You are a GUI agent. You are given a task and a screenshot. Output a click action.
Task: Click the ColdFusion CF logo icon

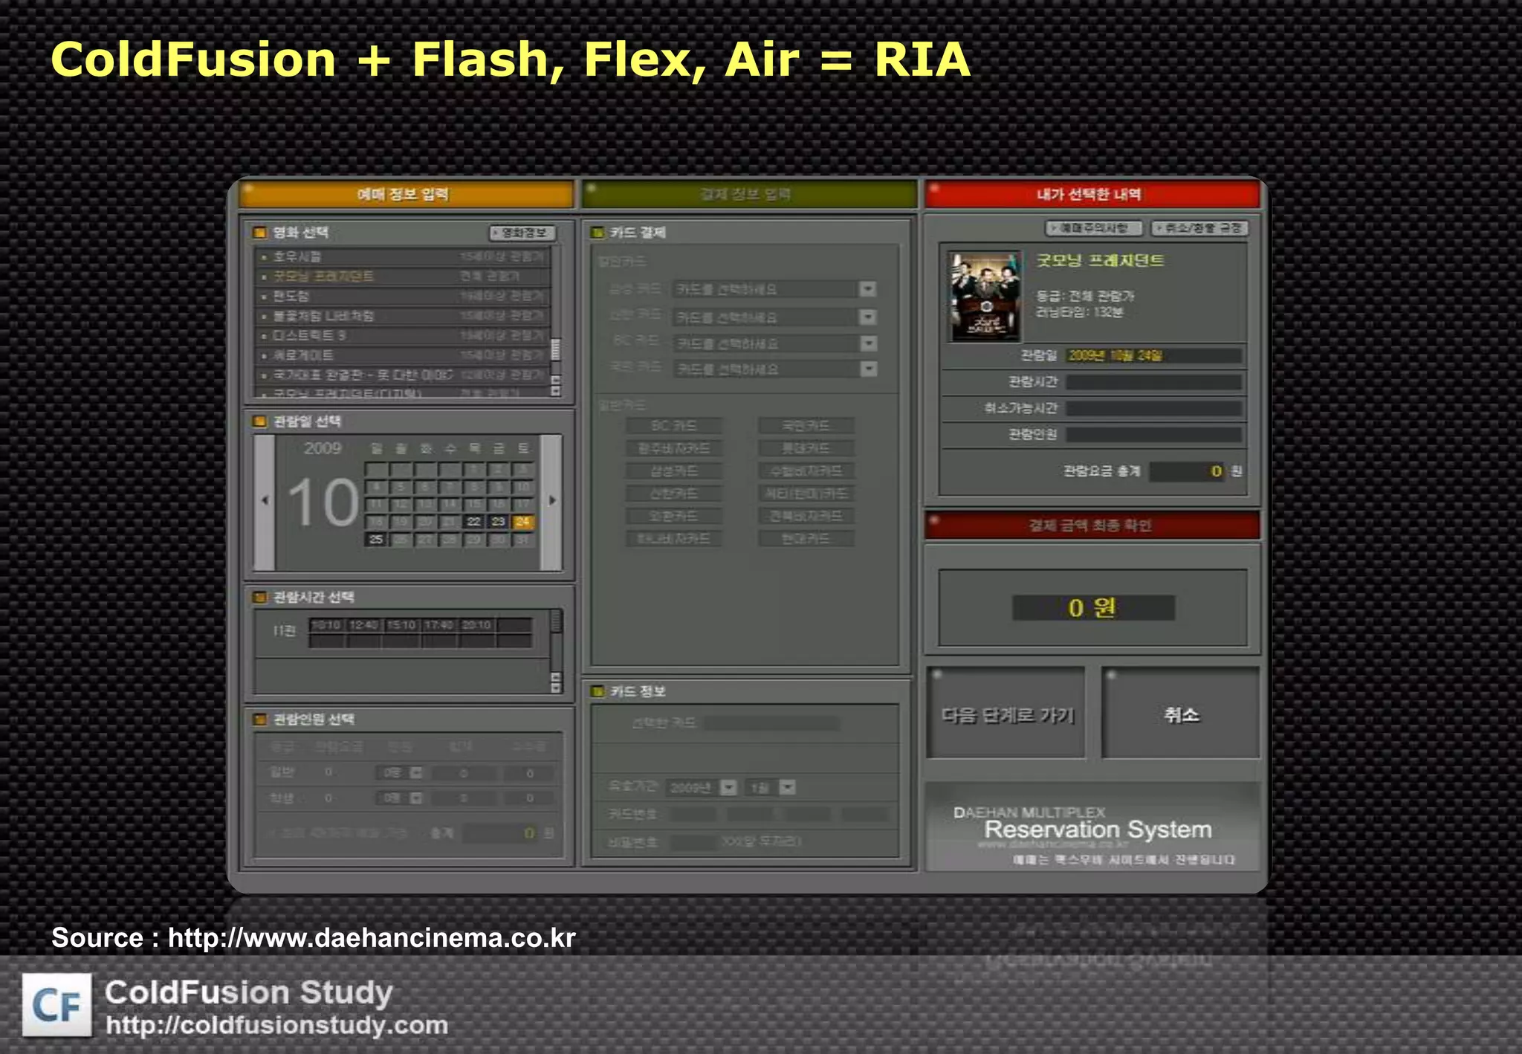point(57,1005)
